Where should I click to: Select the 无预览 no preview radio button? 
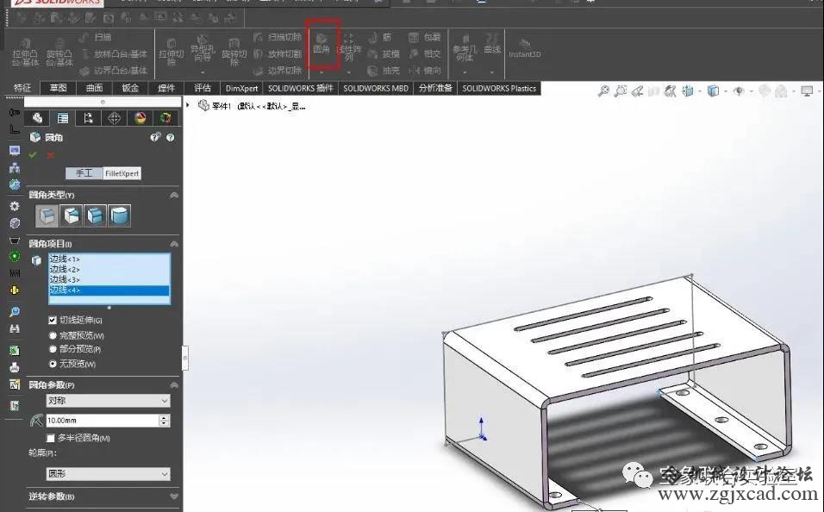pos(53,363)
